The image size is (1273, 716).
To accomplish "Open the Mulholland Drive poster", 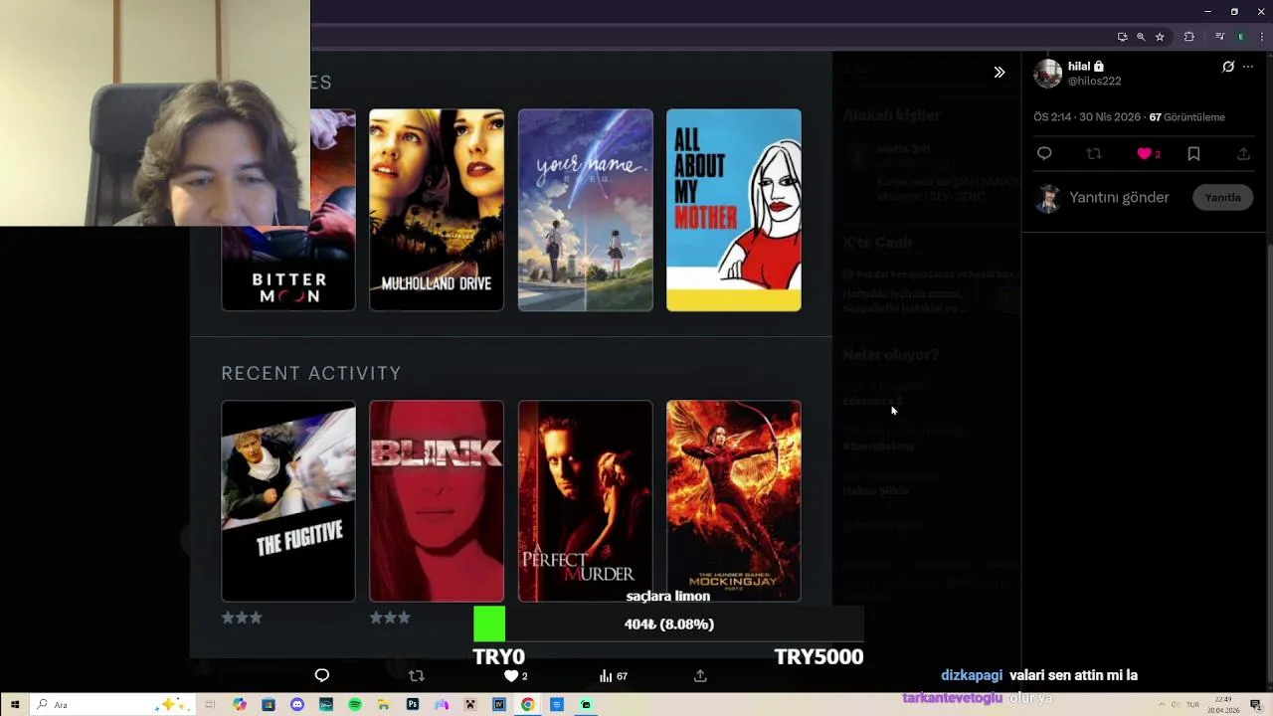I will tap(437, 210).
